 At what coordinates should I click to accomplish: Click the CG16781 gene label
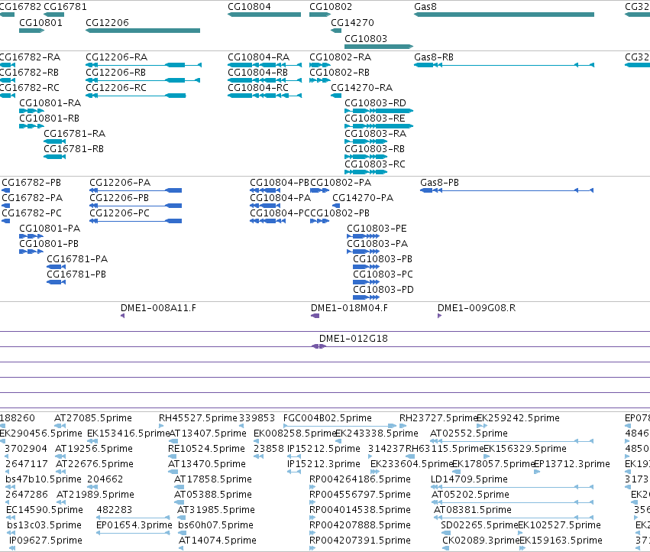(65, 7)
